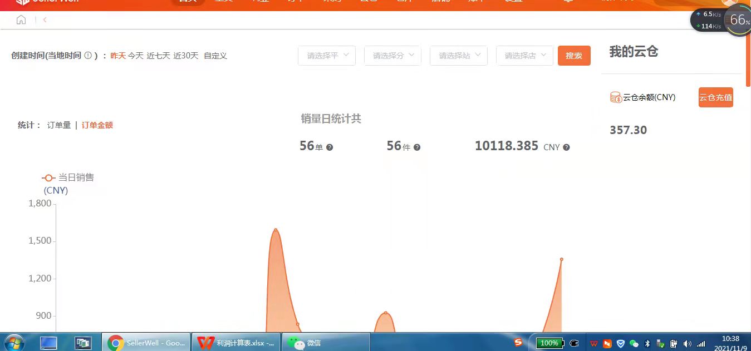The height and width of the screenshot is (351, 751).
Task: Click the 66% network speed widget
Action: coord(739,21)
